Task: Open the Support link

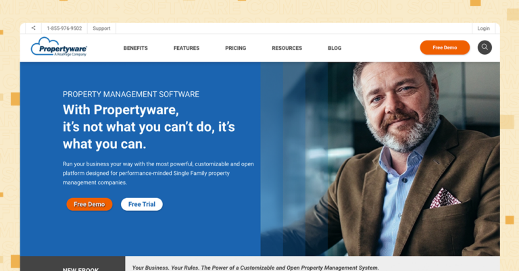Action: click(101, 28)
